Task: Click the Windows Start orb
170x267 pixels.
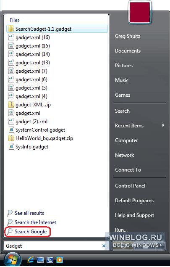Action: click(13, 260)
